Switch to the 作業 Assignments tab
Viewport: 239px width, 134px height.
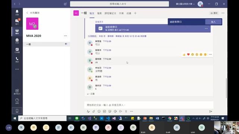121,13
